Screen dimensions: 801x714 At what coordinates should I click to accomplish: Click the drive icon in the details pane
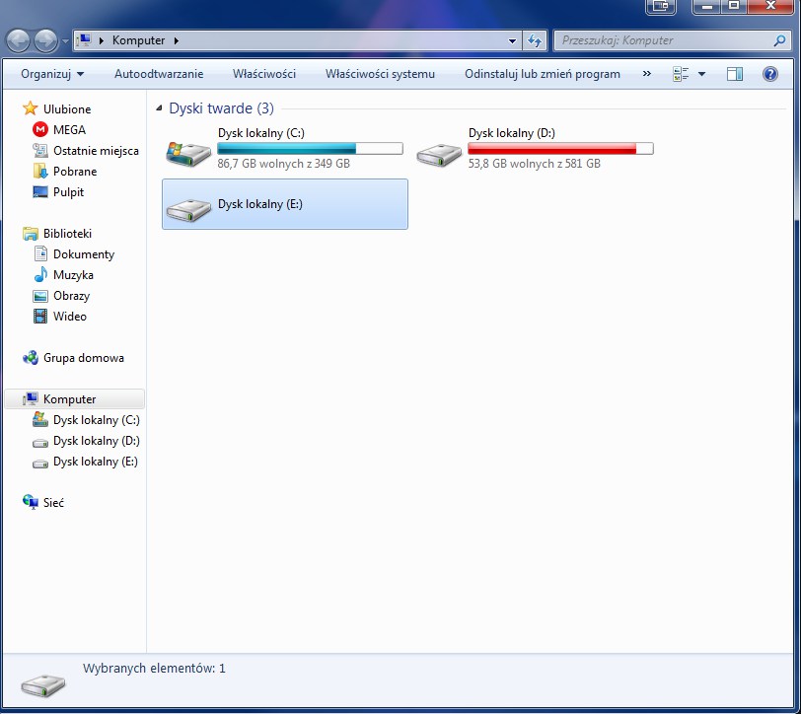(43, 684)
